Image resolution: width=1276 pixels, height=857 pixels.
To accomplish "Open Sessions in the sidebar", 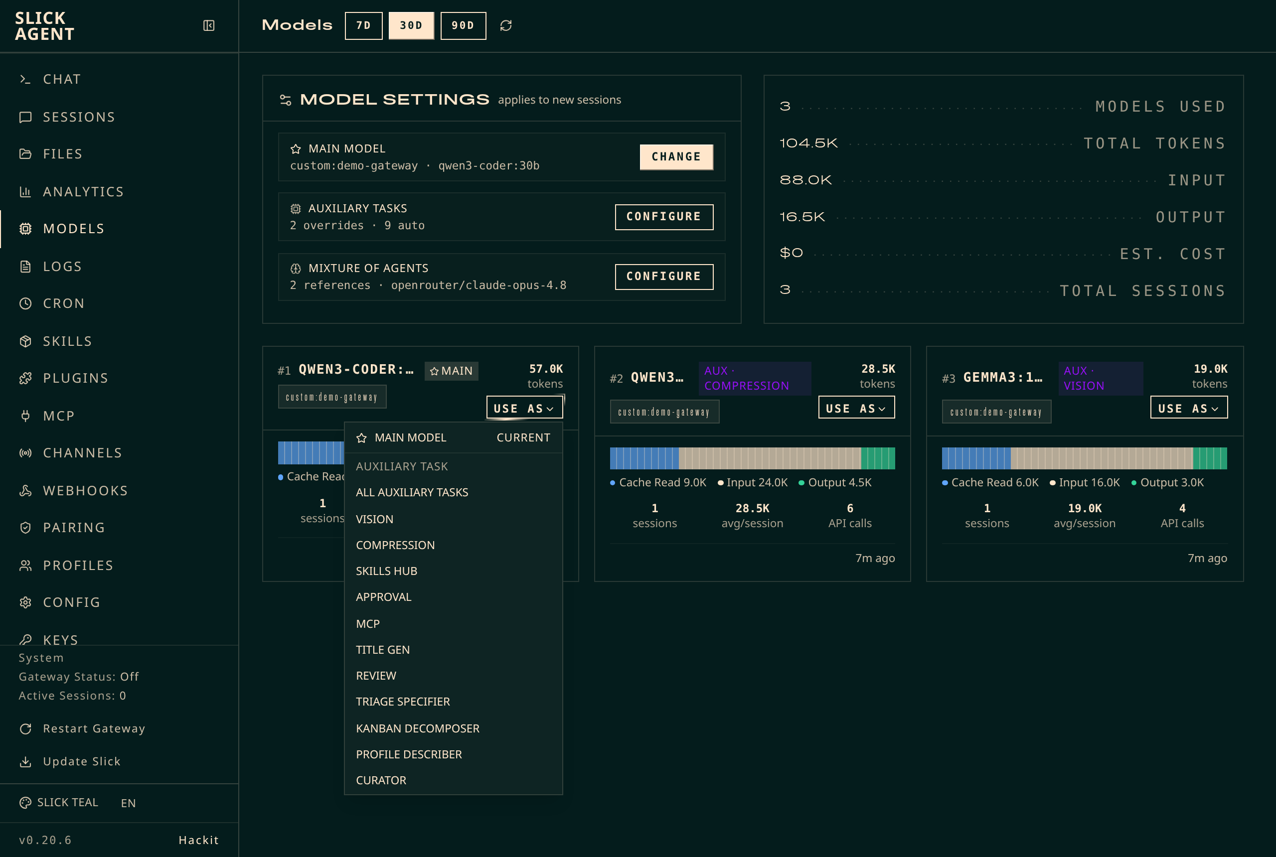I will pyautogui.click(x=119, y=117).
